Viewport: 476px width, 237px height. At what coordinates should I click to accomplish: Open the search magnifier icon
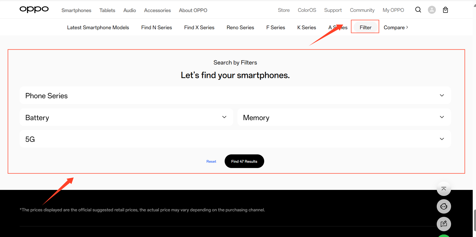(418, 10)
